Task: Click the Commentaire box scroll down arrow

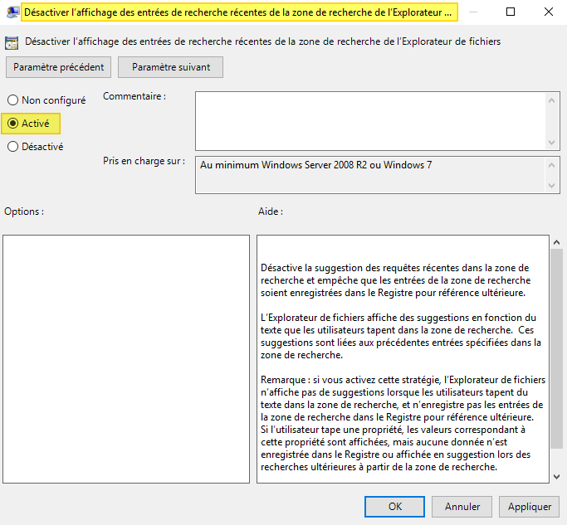Action: click(551, 143)
